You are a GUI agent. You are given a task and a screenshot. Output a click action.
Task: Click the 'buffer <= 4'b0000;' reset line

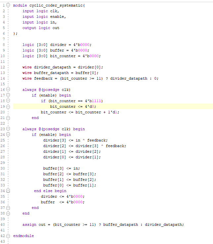(63, 202)
